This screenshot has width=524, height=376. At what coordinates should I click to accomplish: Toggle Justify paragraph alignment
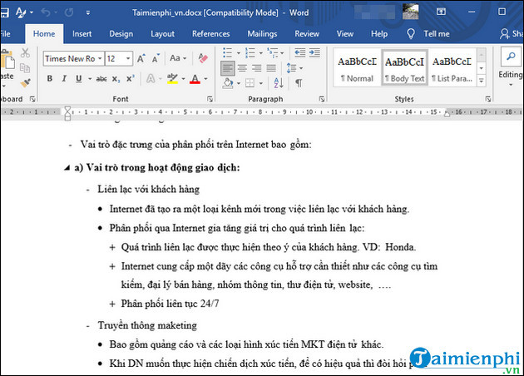(271, 68)
